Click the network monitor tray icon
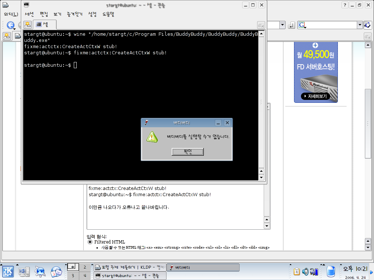This screenshot has width=374, height=280. pos(314,271)
